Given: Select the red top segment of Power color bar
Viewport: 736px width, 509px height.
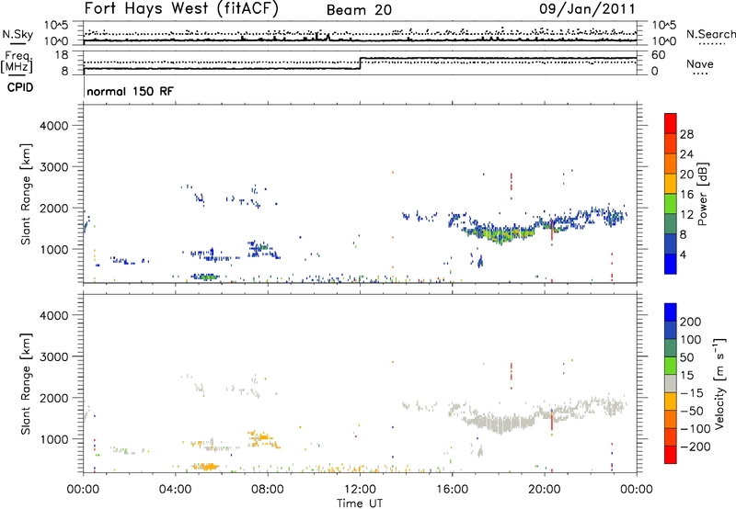Looking at the screenshot, I should pyautogui.click(x=671, y=123).
